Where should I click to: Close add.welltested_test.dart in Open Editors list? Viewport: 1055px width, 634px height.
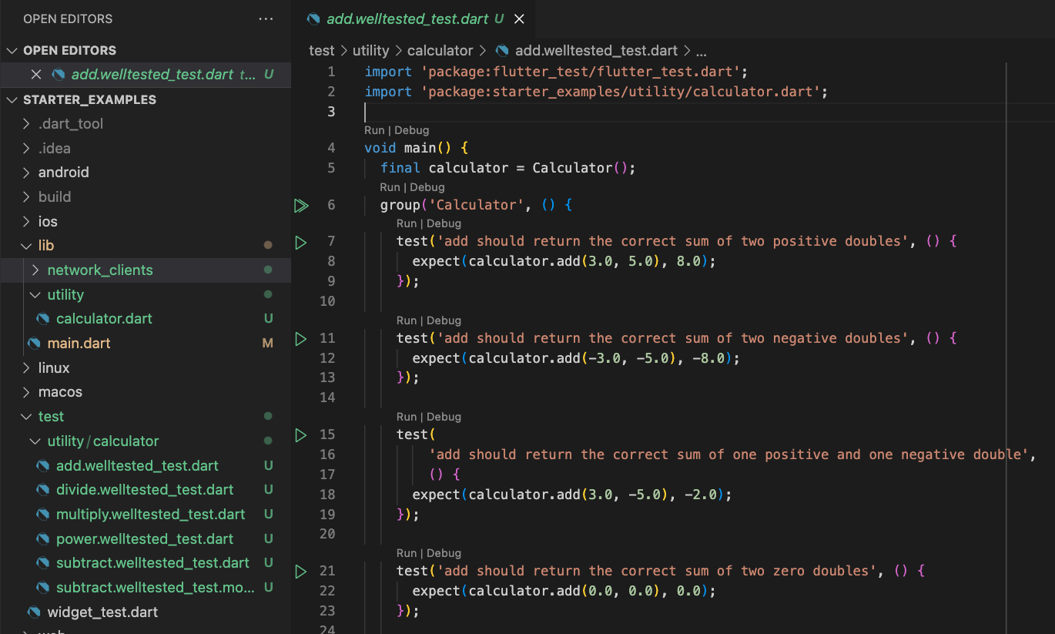click(x=35, y=75)
